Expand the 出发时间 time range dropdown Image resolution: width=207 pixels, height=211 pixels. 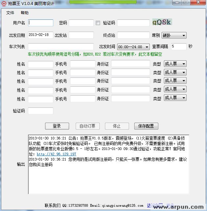pyautogui.click(x=133, y=47)
